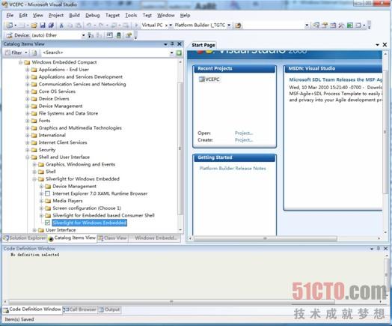Click the Create Project link
392x326 pixels.
tap(244, 140)
